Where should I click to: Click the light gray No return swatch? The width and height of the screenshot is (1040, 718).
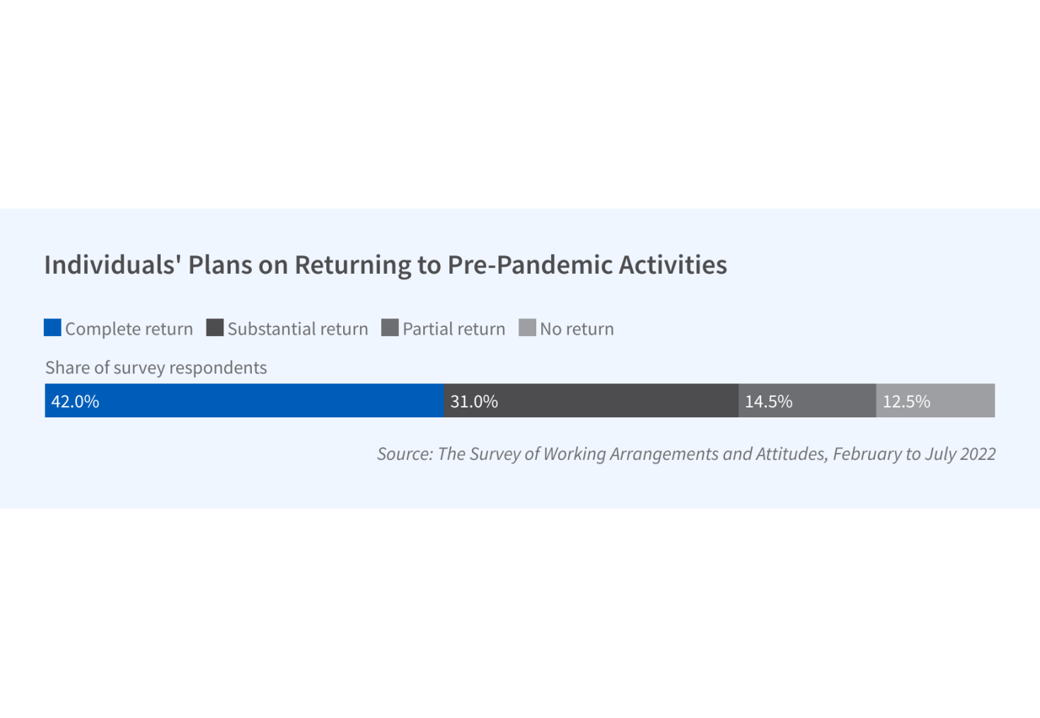[x=527, y=328]
